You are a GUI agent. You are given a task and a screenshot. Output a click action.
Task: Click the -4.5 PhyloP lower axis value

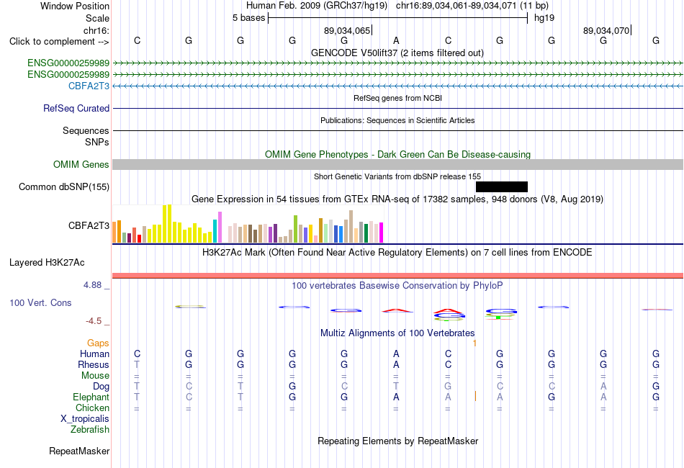point(94,321)
